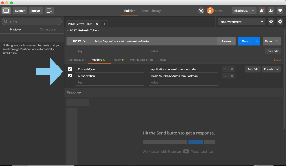Open the environment quick look eye icon
This screenshot has width=286, height=166.
click(x=271, y=22)
